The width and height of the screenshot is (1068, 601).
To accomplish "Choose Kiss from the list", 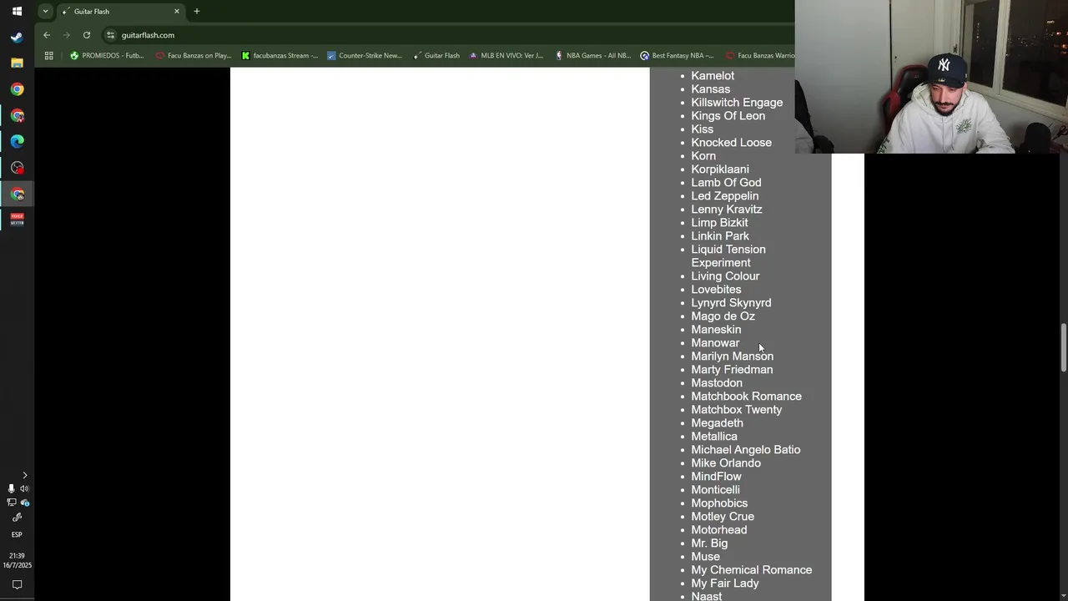I will coord(702,129).
